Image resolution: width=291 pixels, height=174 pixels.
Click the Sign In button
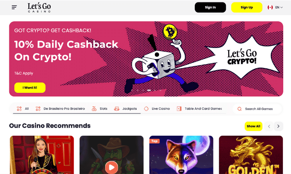point(210,7)
